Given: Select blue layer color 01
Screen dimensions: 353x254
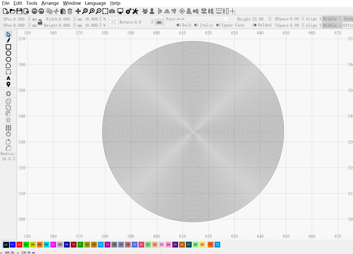Looking at the screenshot, I should pyautogui.click(x=13, y=245).
